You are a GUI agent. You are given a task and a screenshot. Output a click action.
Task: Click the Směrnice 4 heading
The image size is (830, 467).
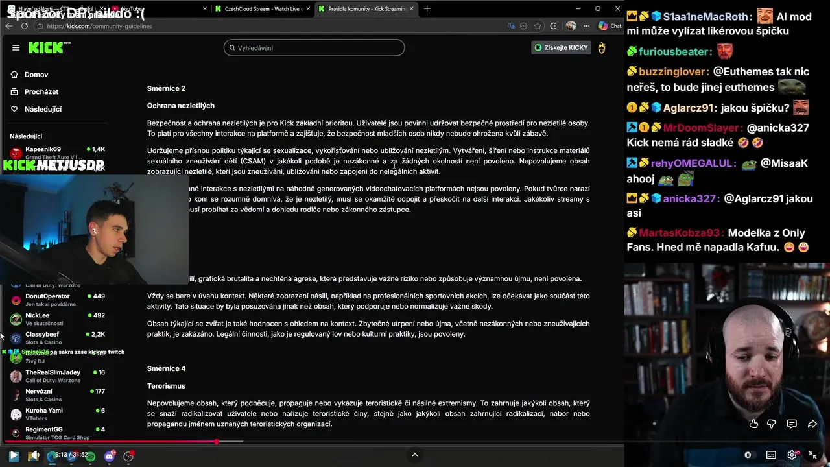tap(166, 368)
